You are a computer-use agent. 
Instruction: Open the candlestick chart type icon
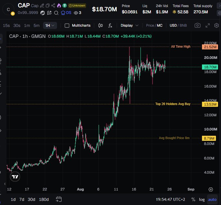(x=100, y=25)
